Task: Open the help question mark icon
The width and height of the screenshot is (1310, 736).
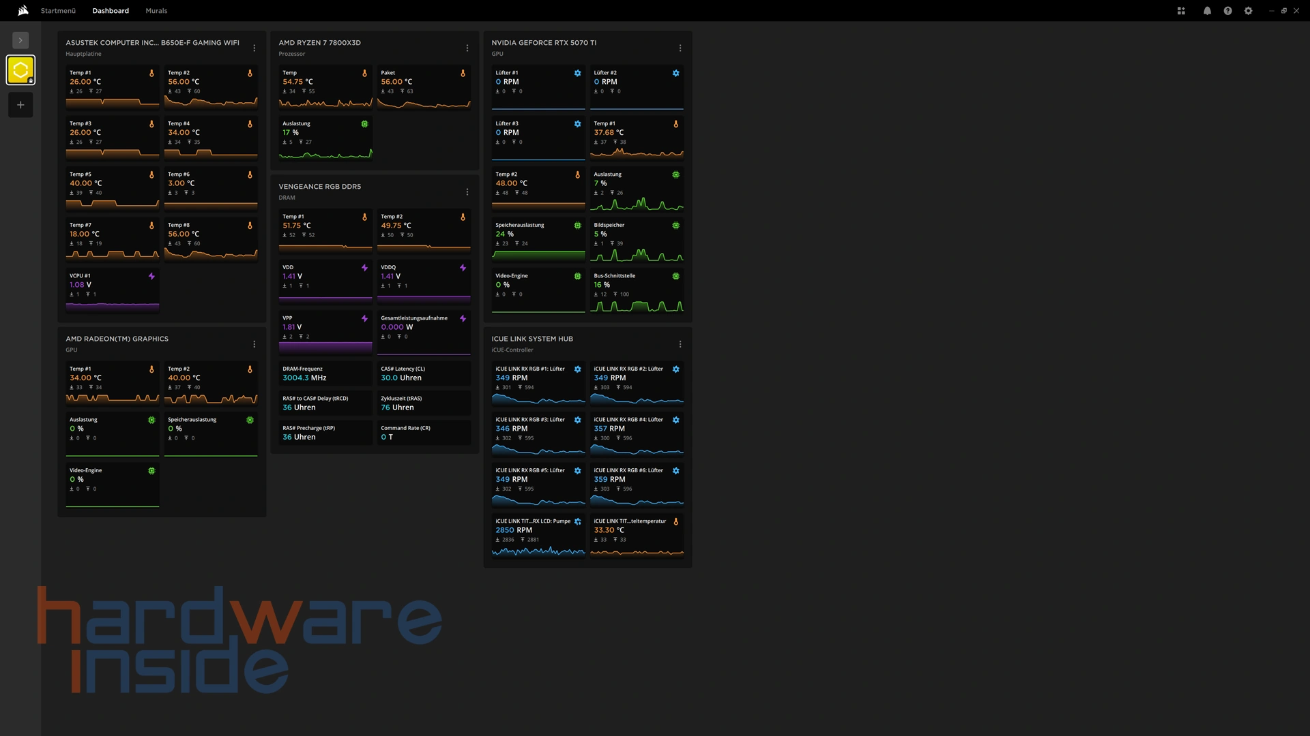Action: point(1227,11)
